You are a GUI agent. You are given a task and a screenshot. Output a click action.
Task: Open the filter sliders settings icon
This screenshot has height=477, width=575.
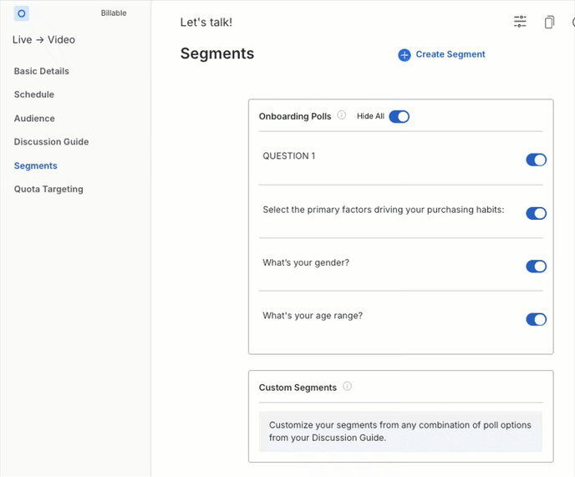click(x=520, y=22)
